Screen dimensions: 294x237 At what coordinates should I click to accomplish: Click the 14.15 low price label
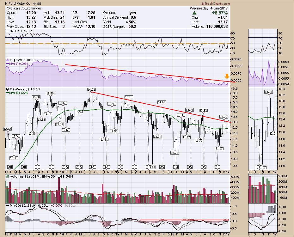tap(48, 114)
